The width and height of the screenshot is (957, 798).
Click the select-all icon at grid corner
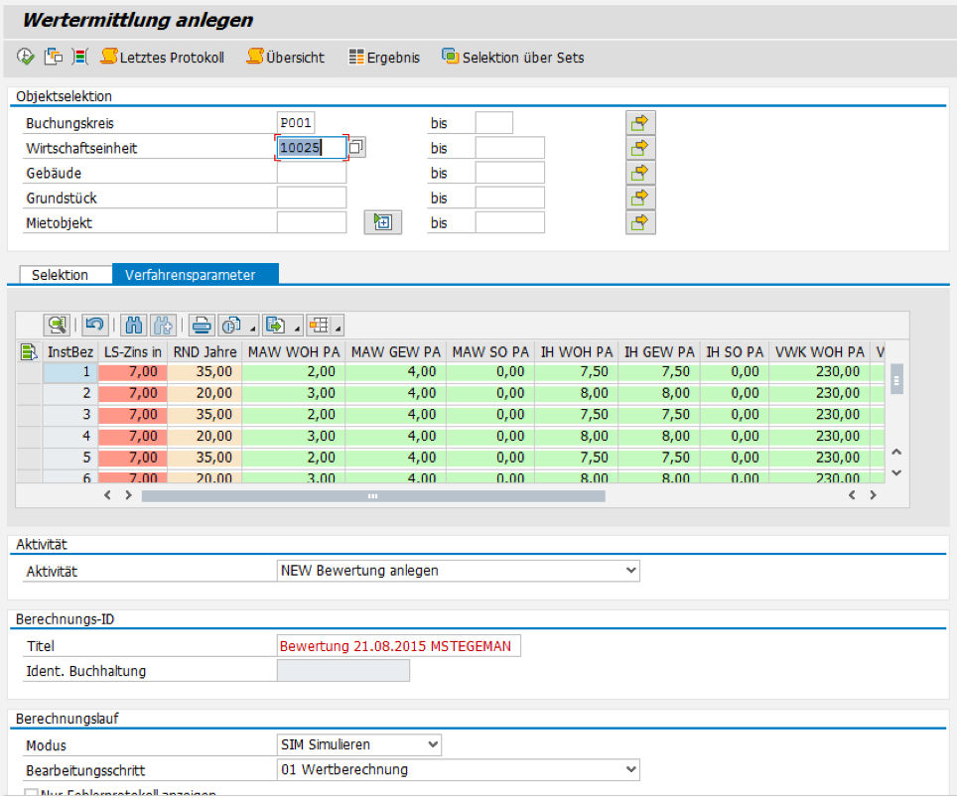[28, 350]
